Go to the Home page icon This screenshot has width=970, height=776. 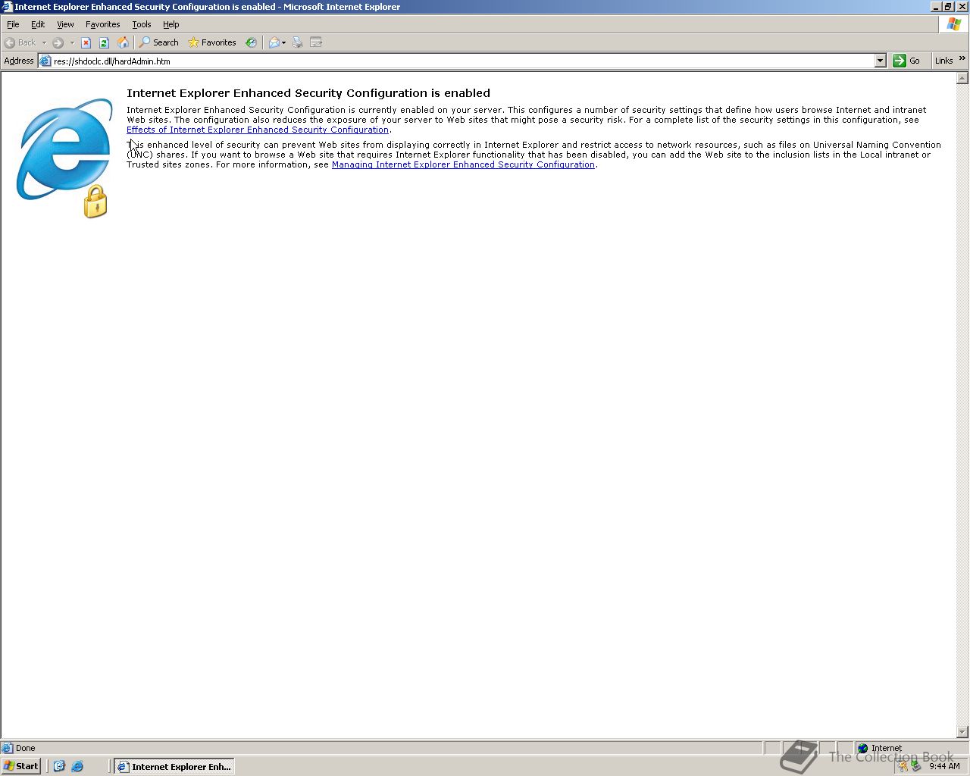tap(123, 42)
